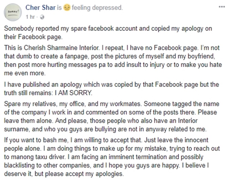Click the "1 hr" post timestamp
Screen dimensions: 227x181
point(30,17)
